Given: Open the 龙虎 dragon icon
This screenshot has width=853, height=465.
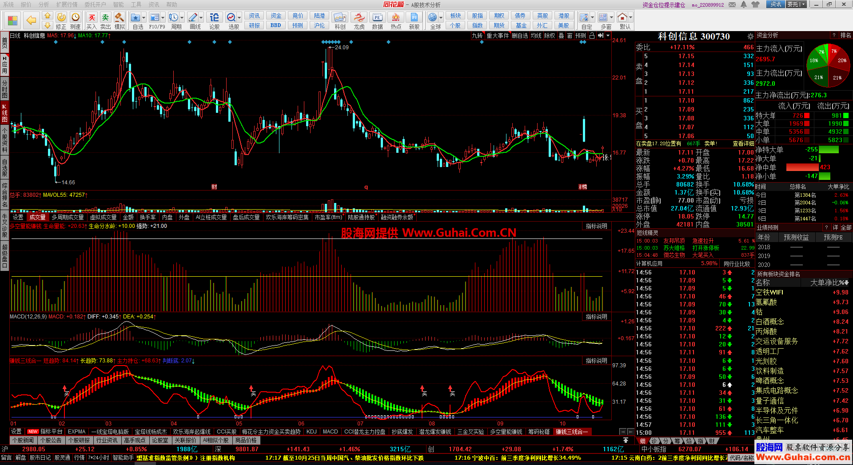Looking at the screenshot, I should 359,17.
